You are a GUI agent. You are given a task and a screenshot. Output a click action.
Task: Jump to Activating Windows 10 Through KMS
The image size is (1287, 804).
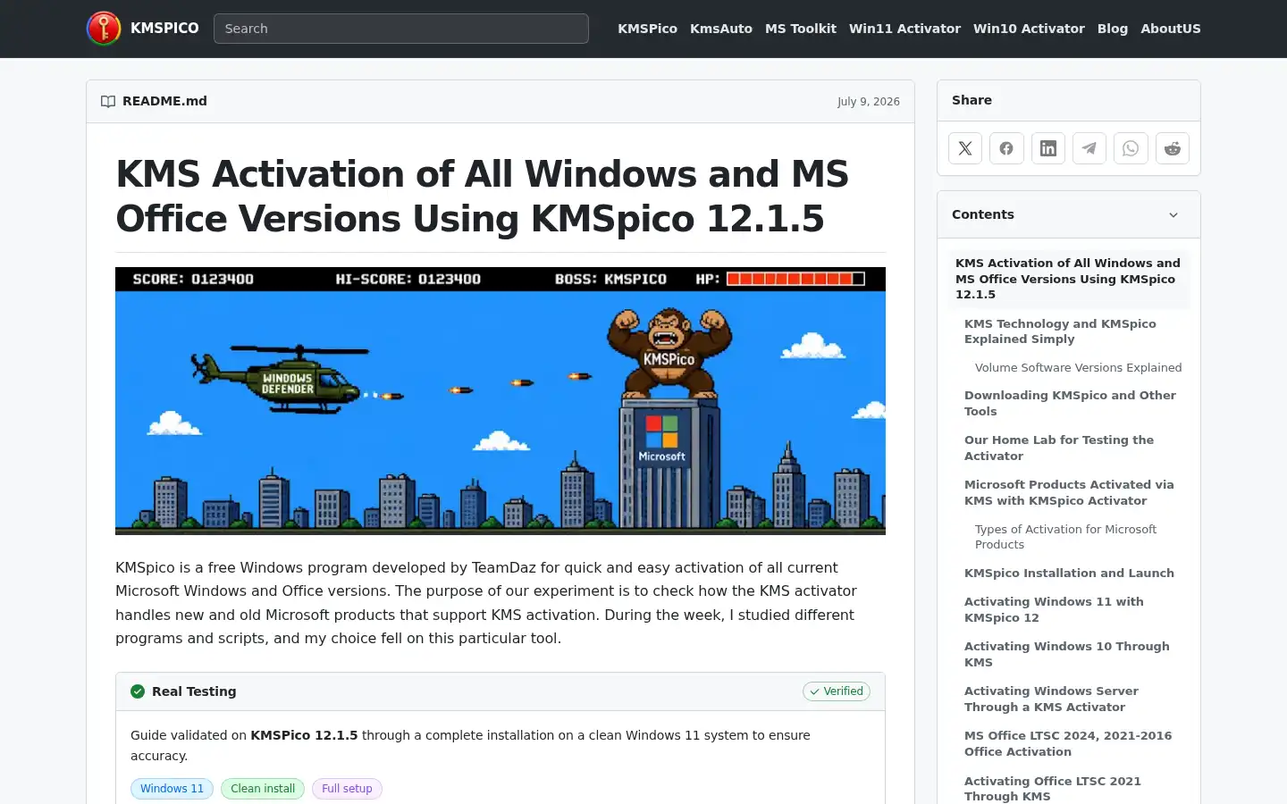point(1066,654)
